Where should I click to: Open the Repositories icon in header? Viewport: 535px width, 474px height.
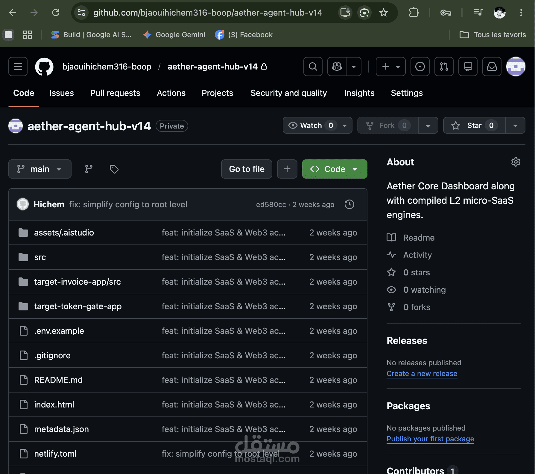(x=468, y=67)
